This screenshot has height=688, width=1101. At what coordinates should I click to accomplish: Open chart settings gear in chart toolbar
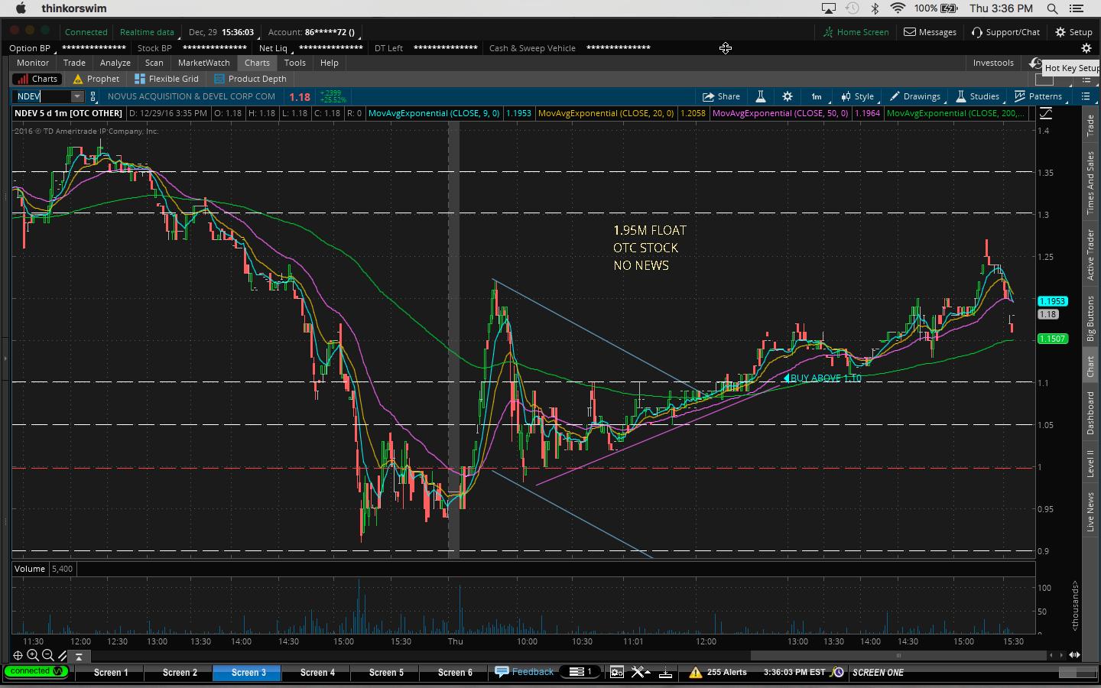(788, 96)
